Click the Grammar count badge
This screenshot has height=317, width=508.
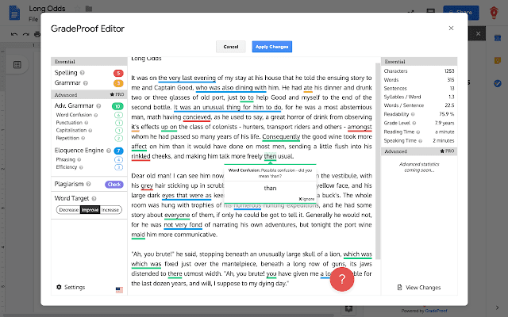point(118,83)
